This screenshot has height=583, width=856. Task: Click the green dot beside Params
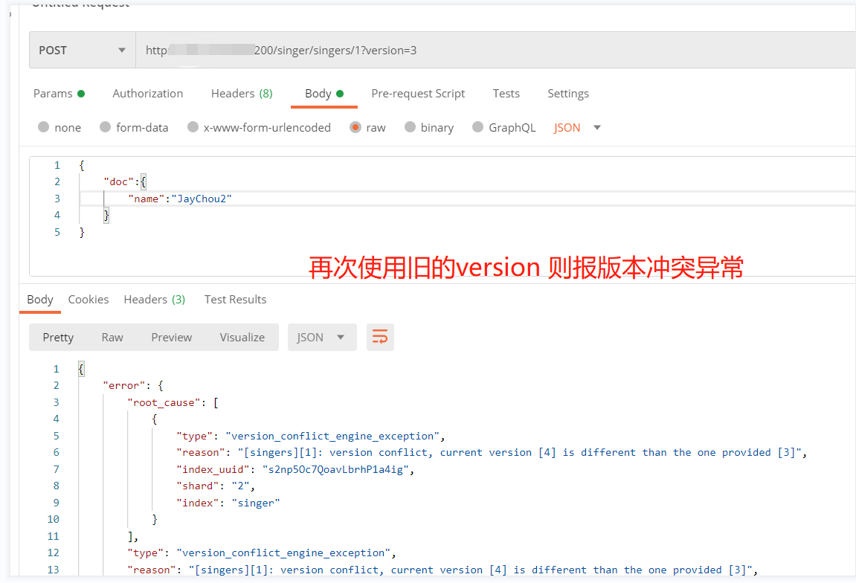[81, 94]
